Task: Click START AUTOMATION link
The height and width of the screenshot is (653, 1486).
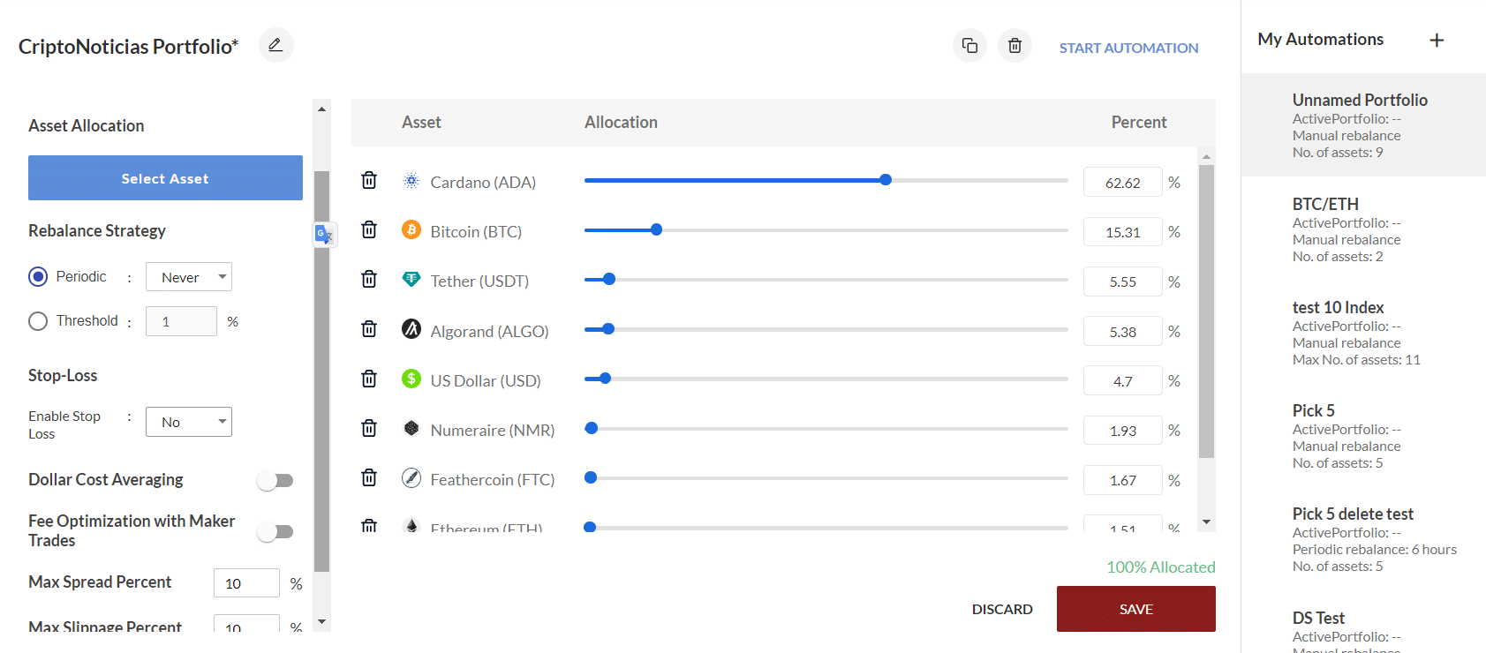Action: (x=1128, y=48)
